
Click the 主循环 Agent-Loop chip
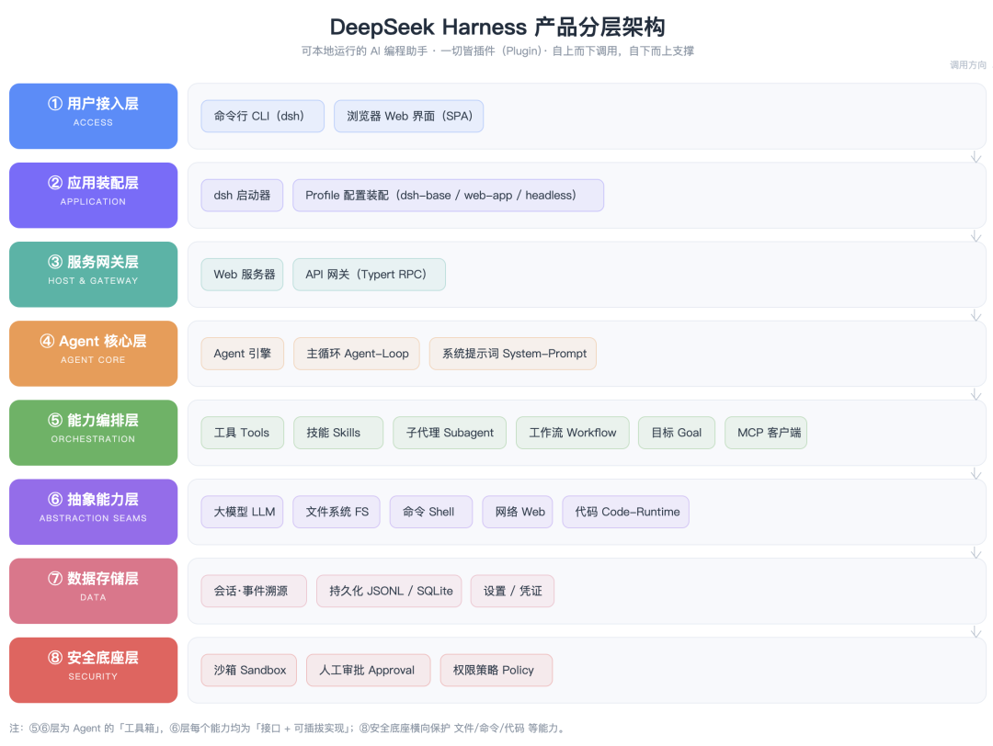(x=357, y=353)
